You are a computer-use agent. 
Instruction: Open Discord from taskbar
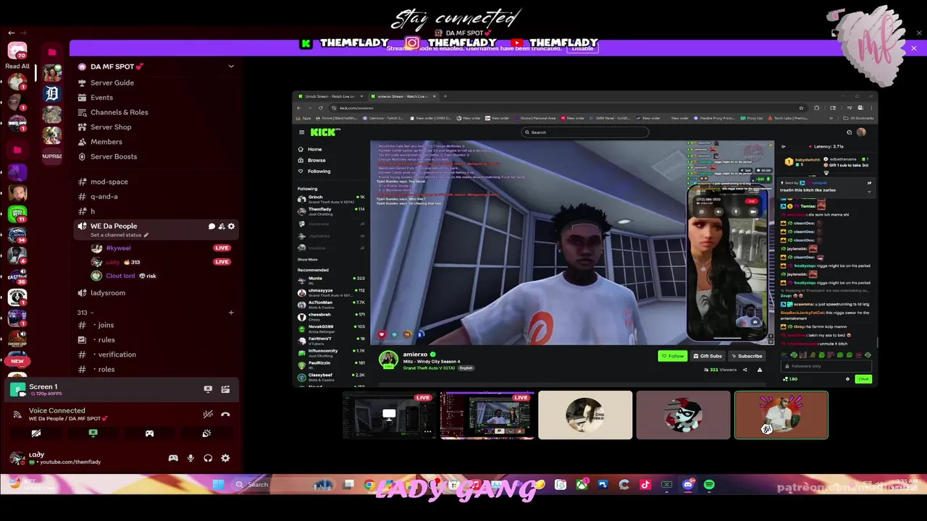click(x=687, y=485)
